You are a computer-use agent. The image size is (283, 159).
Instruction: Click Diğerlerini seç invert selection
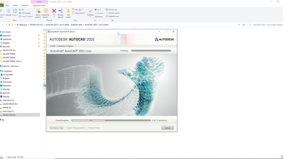coord(112,16)
